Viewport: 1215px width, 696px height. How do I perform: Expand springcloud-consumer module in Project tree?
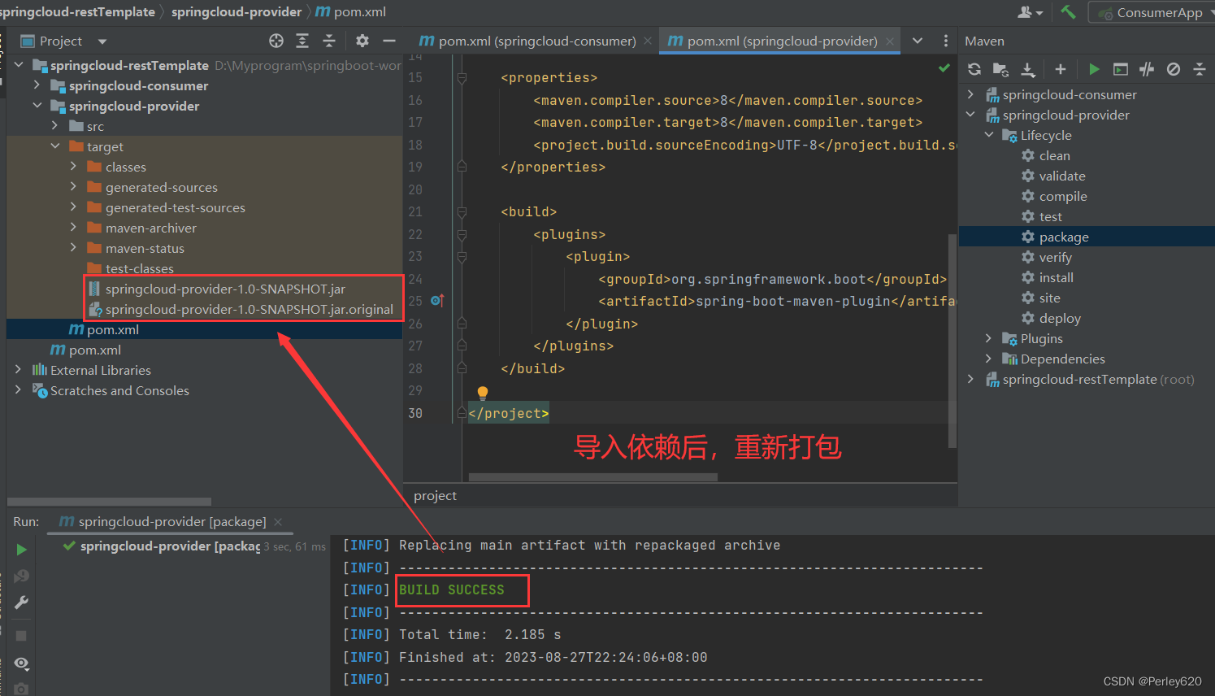pyautogui.click(x=37, y=85)
